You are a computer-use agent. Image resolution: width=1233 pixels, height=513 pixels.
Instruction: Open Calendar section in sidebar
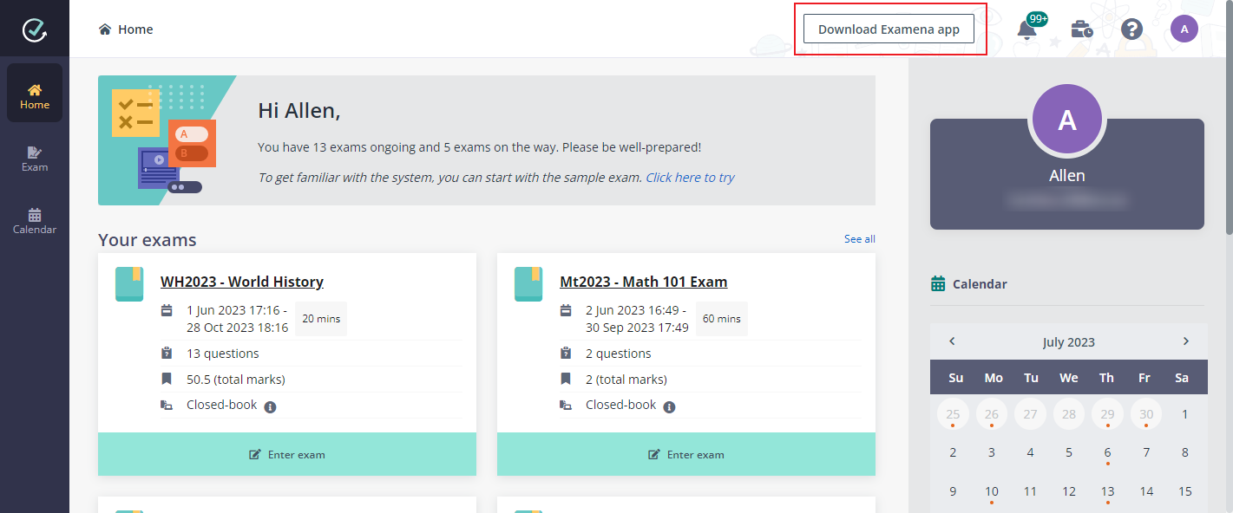click(35, 221)
